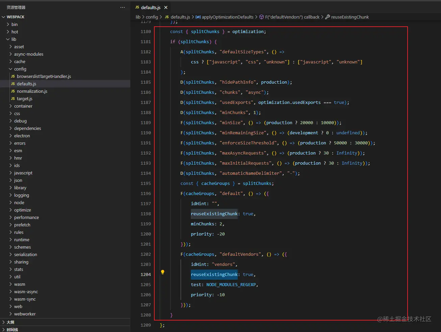Select the defaults.js editor tab

[x=150, y=7]
